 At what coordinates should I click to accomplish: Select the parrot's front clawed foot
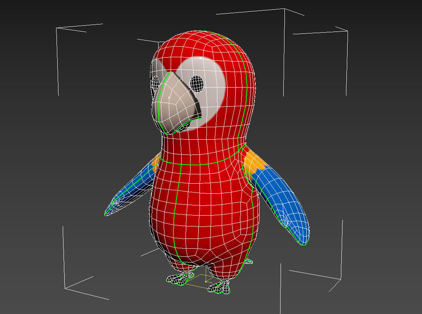pos(219,287)
